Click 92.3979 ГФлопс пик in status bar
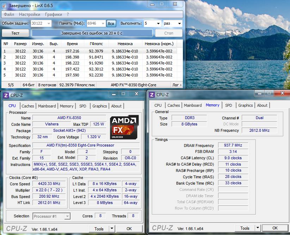Viewport: 290px width, 235px height. tap(77, 85)
